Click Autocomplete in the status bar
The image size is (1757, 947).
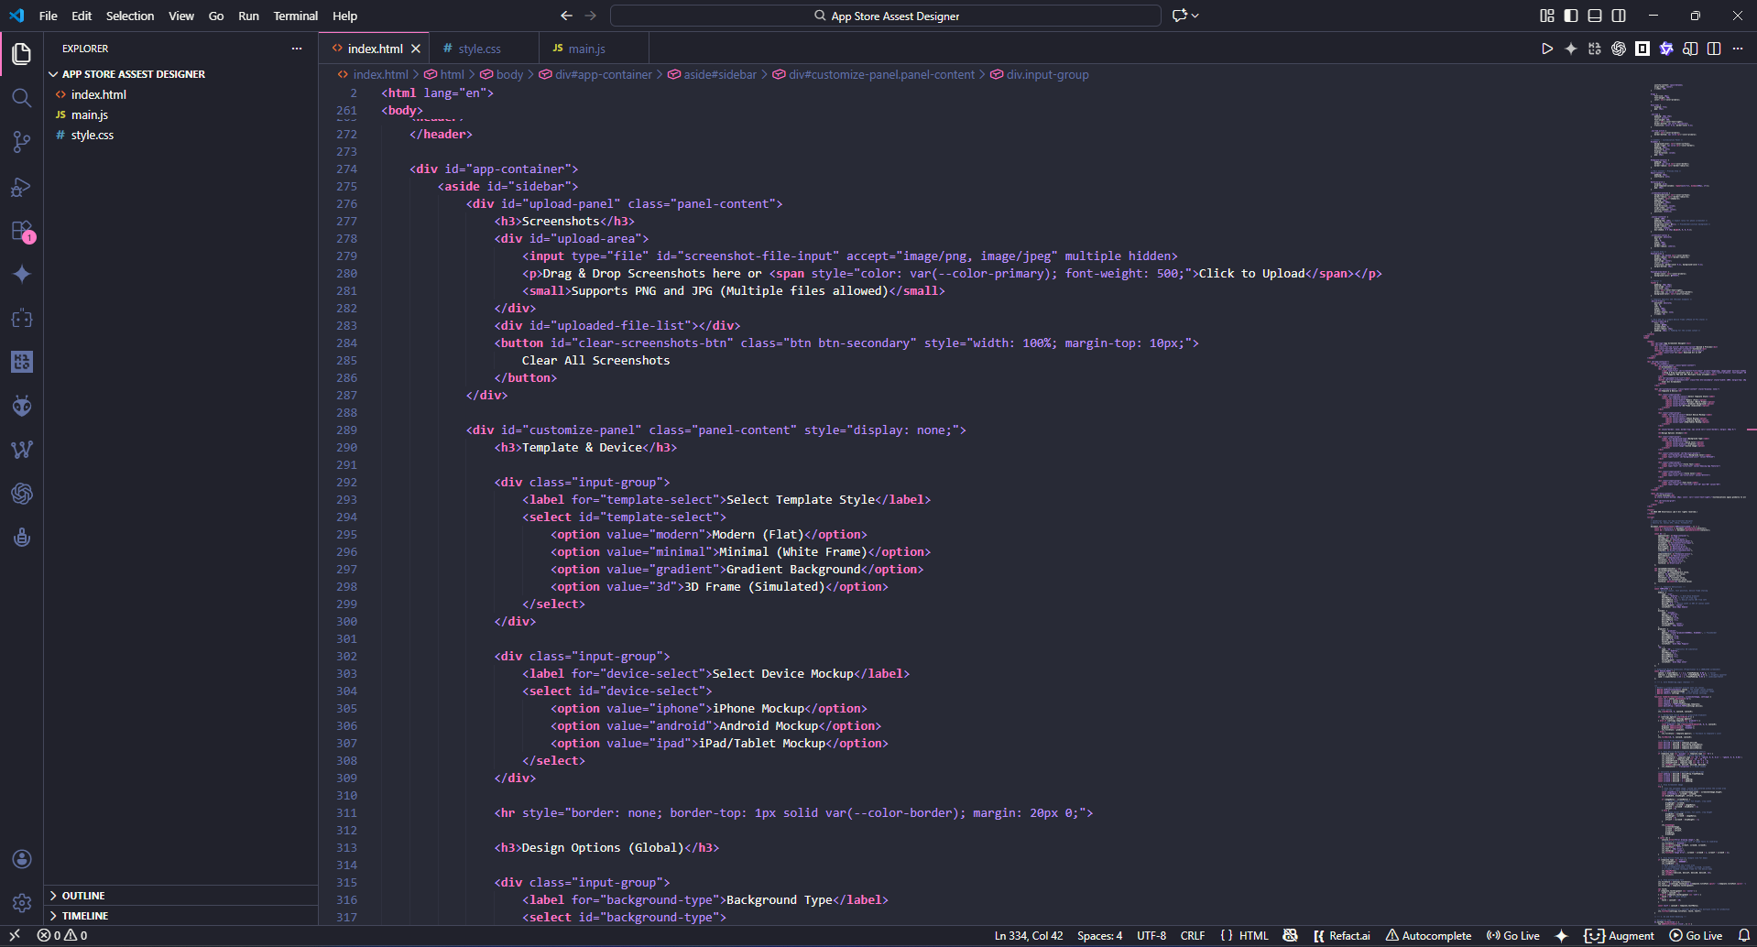[x=1428, y=936]
